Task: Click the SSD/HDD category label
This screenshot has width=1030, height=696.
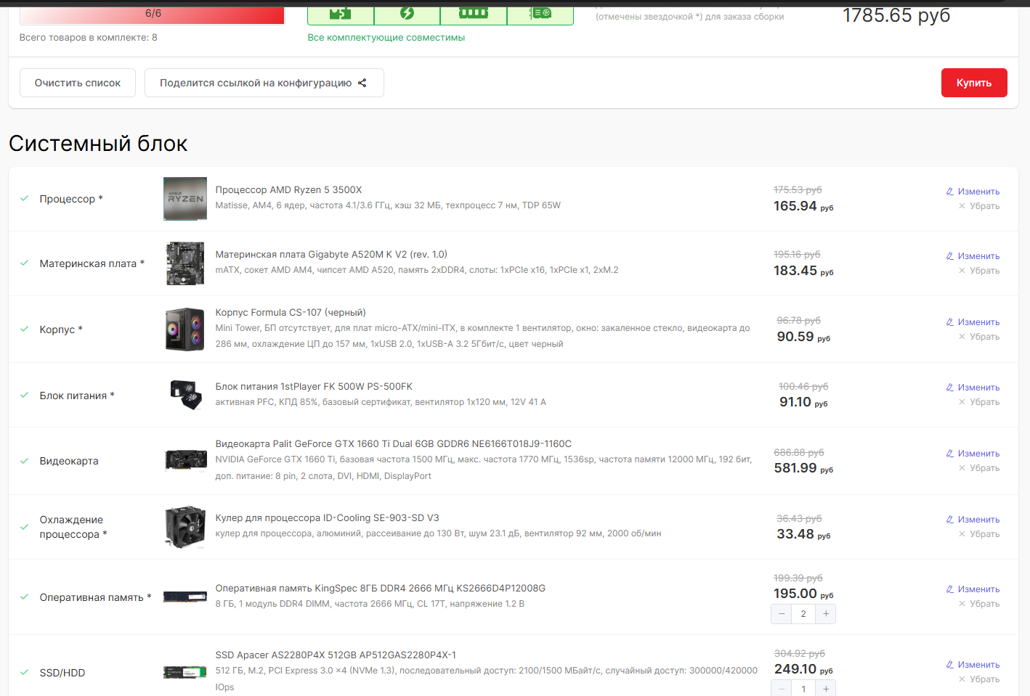Action: click(62, 673)
